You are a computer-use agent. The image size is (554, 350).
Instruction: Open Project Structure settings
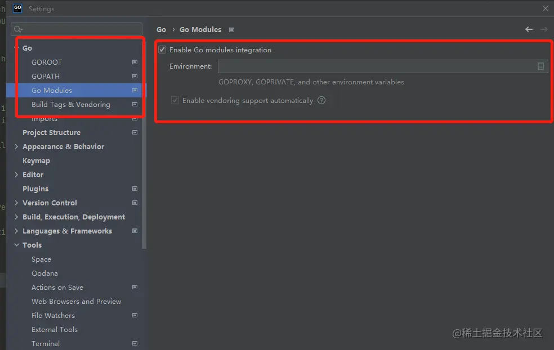click(52, 132)
